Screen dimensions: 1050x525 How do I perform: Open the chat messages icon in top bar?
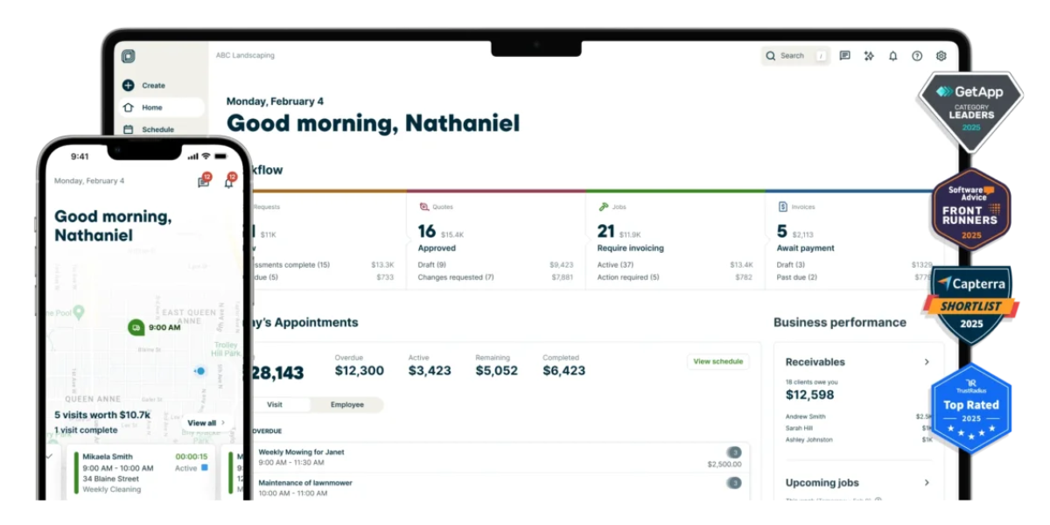(844, 56)
